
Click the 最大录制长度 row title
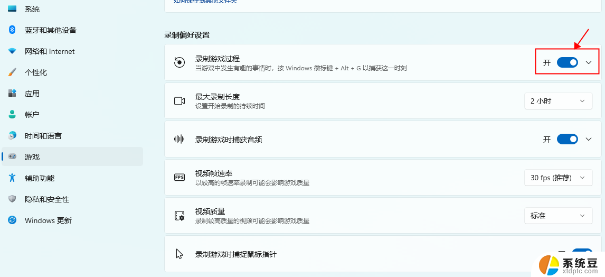click(218, 97)
